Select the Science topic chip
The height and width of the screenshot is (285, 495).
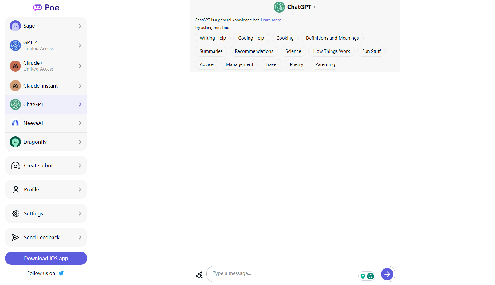(x=293, y=51)
